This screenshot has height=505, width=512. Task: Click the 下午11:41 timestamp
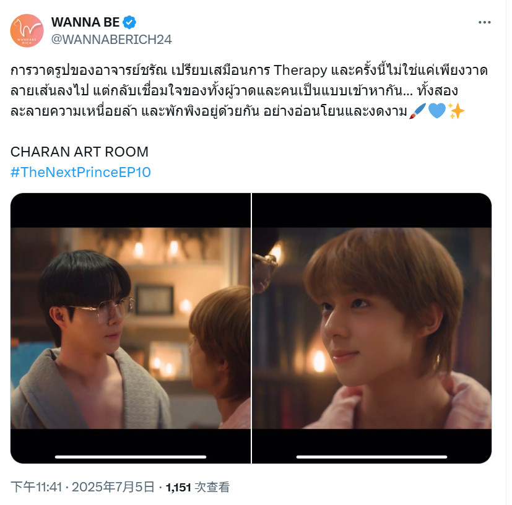coord(37,487)
